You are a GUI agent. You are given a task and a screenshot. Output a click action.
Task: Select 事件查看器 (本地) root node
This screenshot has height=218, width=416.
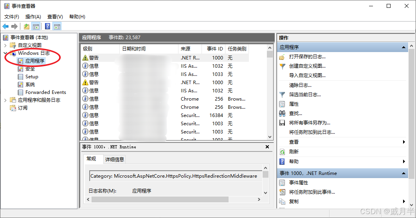click(29, 38)
